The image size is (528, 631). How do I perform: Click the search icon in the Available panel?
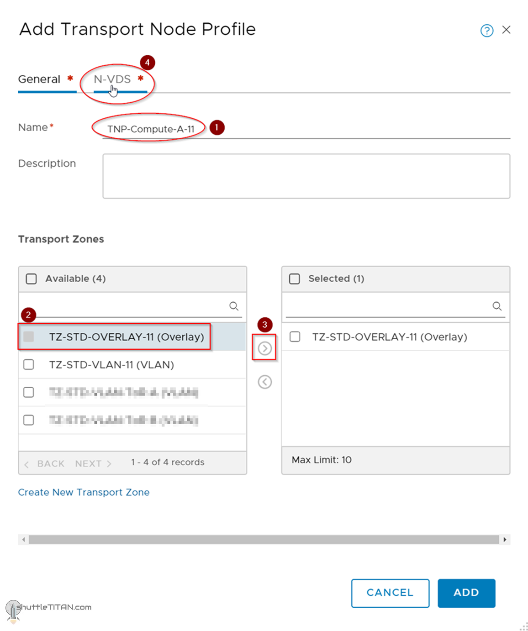point(234,306)
